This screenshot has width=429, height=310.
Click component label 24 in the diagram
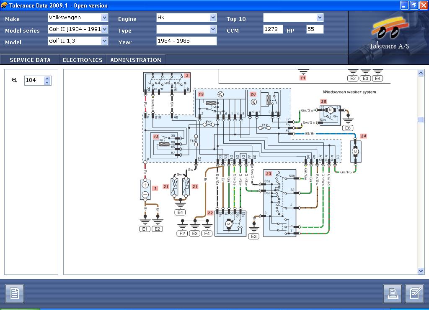(x=363, y=136)
